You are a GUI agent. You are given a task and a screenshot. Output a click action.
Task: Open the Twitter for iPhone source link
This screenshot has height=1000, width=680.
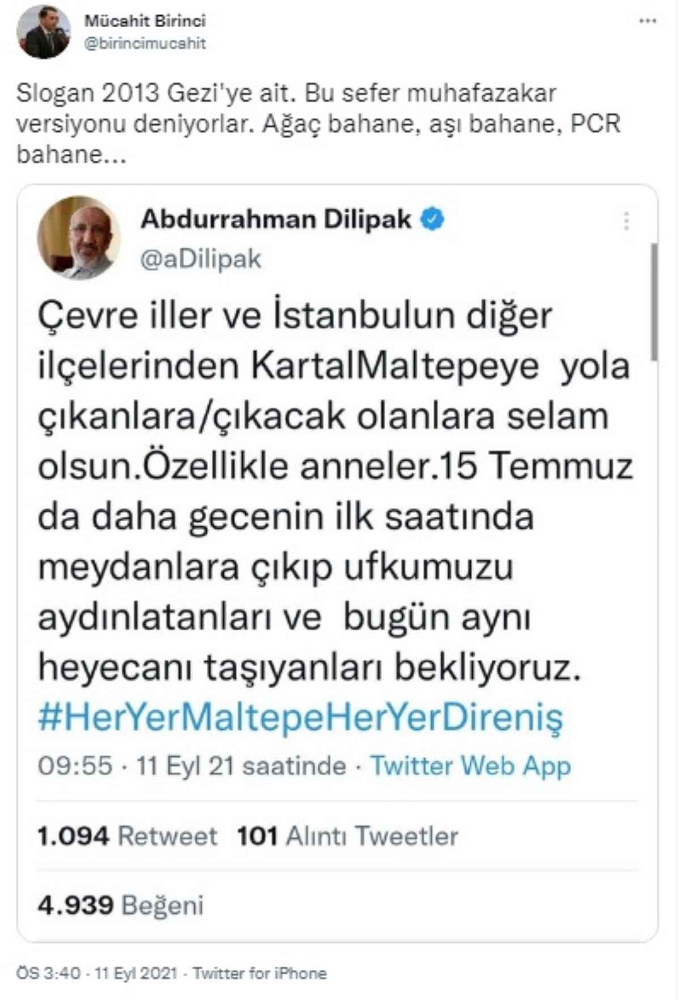point(260,973)
